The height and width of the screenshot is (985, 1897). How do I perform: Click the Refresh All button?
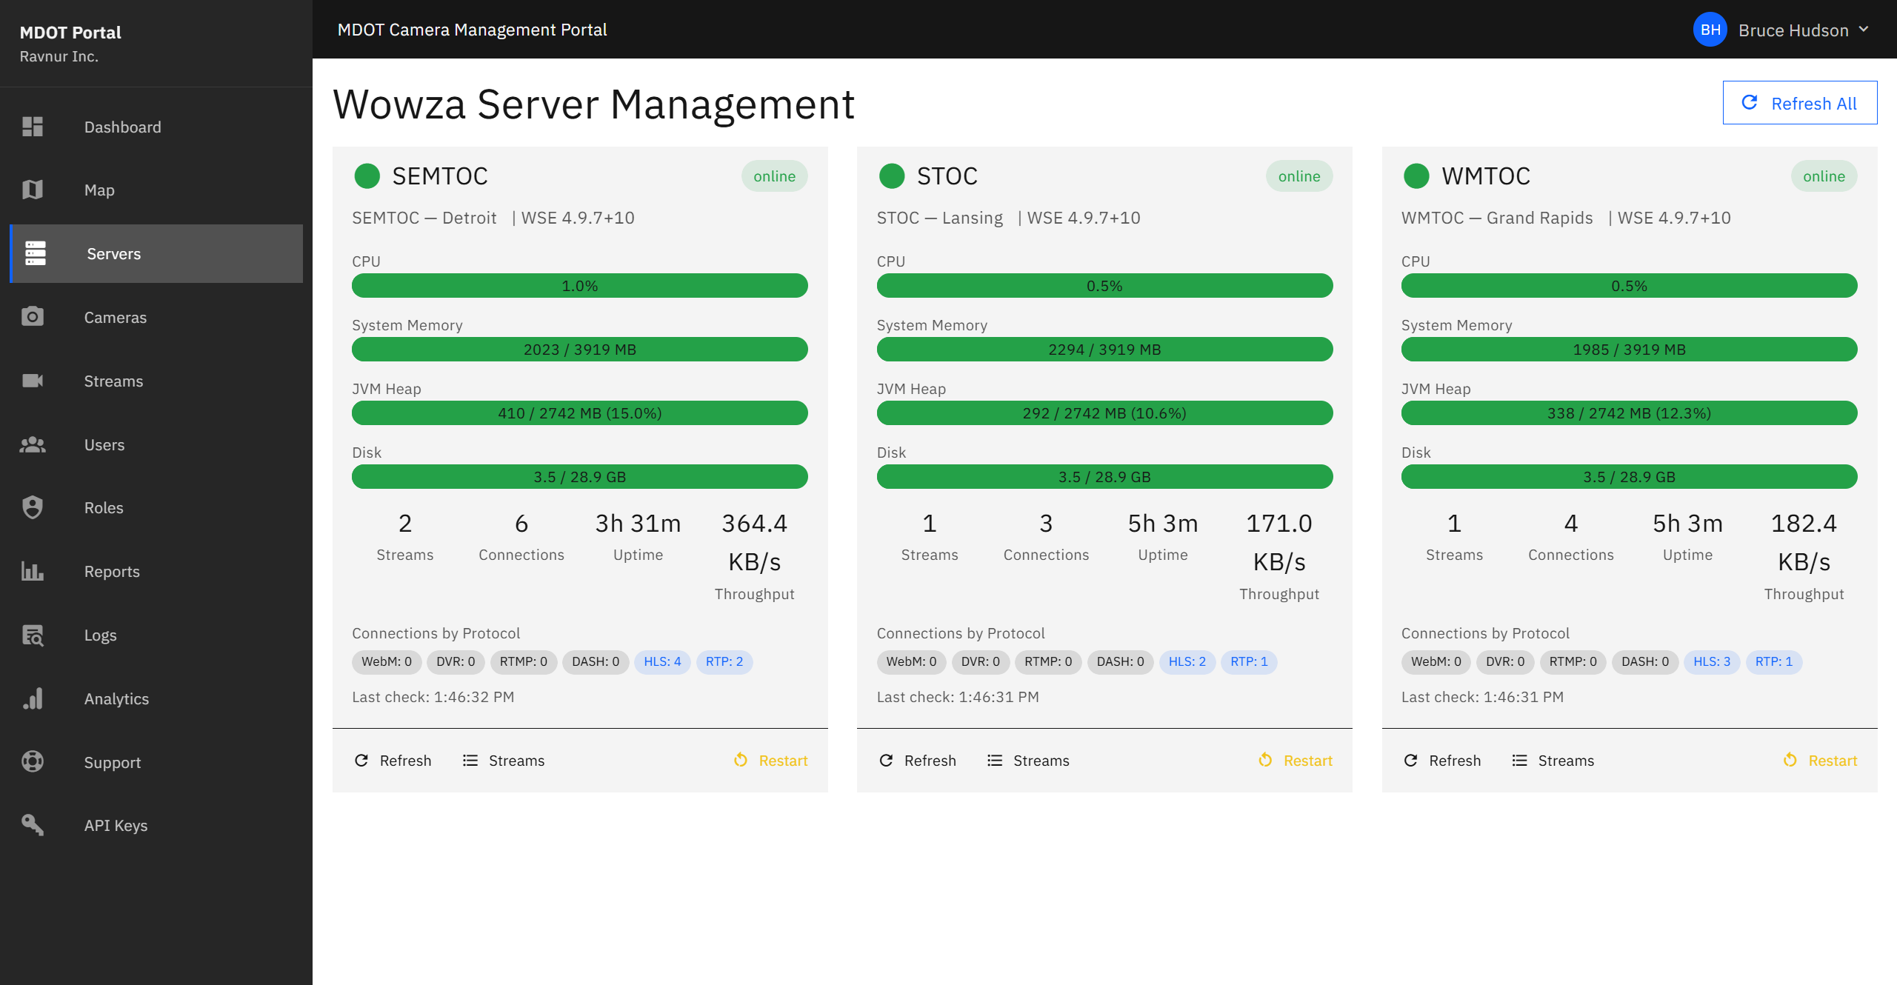(1799, 102)
